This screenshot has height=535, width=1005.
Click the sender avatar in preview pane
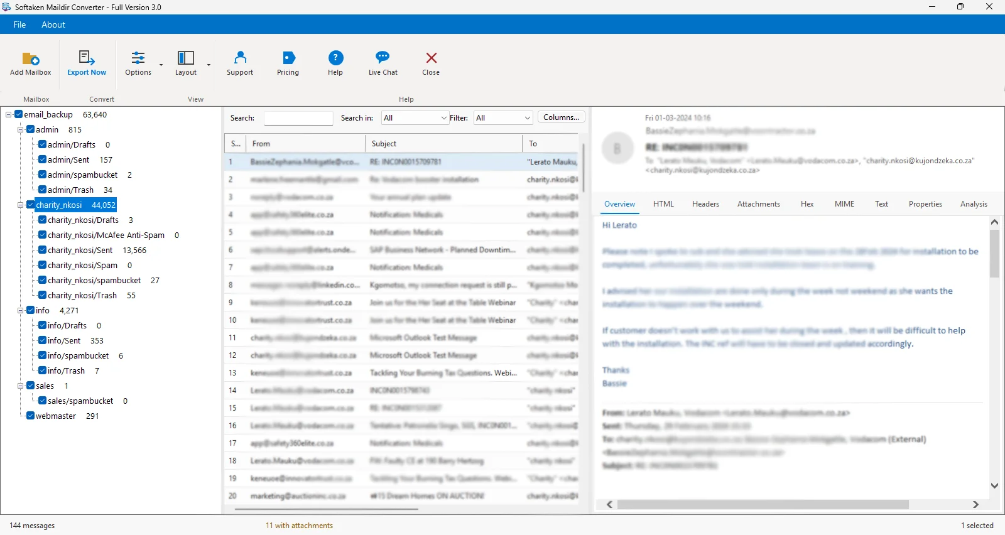tap(617, 148)
